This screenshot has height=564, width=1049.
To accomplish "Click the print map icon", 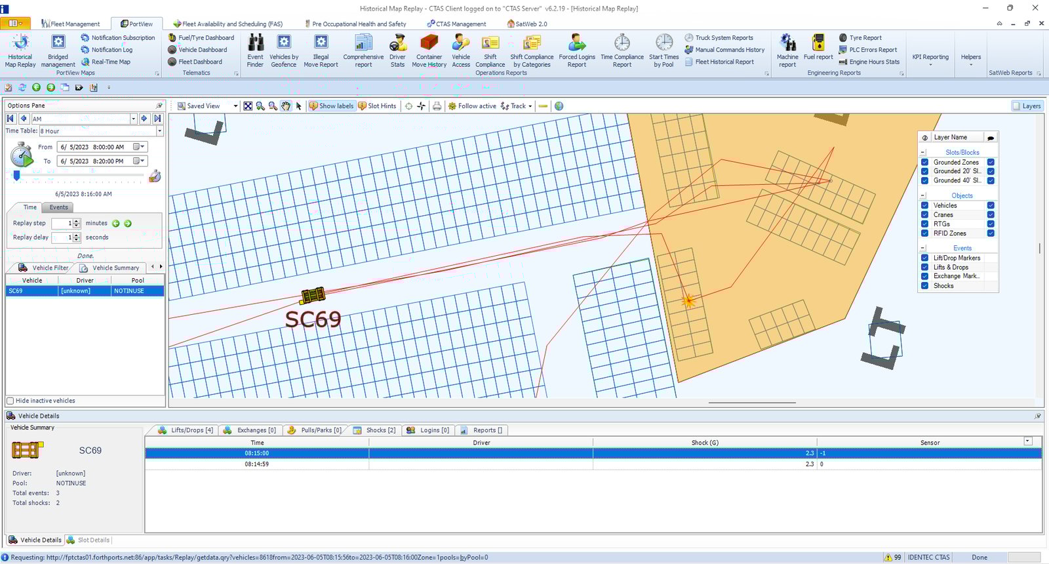I will (437, 106).
